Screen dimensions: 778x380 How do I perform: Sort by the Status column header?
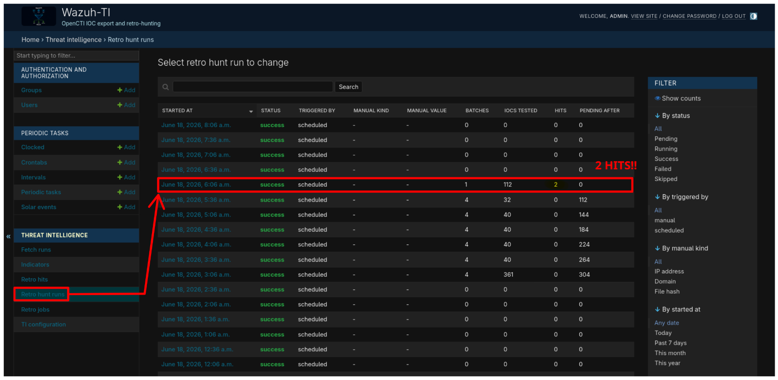pyautogui.click(x=271, y=111)
